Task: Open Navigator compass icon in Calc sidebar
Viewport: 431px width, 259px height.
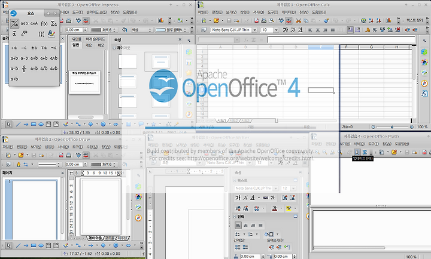Action: [x=424, y=84]
